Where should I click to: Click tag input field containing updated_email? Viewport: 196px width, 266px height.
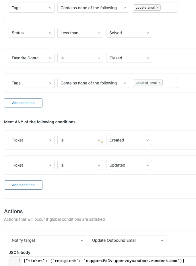click(x=170, y=83)
